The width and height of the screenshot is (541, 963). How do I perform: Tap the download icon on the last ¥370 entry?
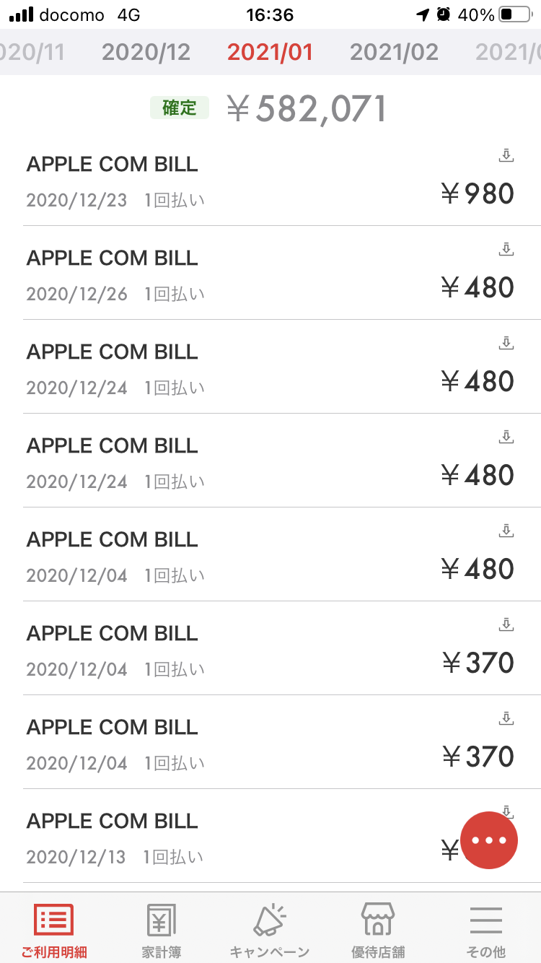click(x=506, y=718)
